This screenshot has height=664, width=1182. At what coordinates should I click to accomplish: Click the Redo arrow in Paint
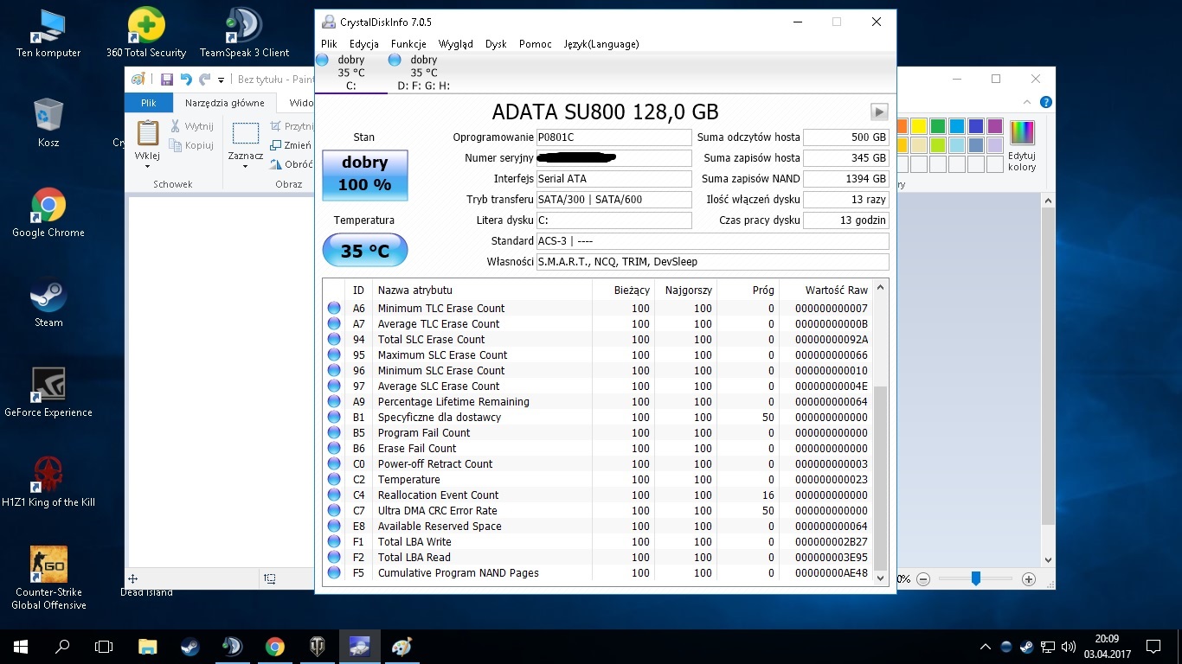[204, 80]
